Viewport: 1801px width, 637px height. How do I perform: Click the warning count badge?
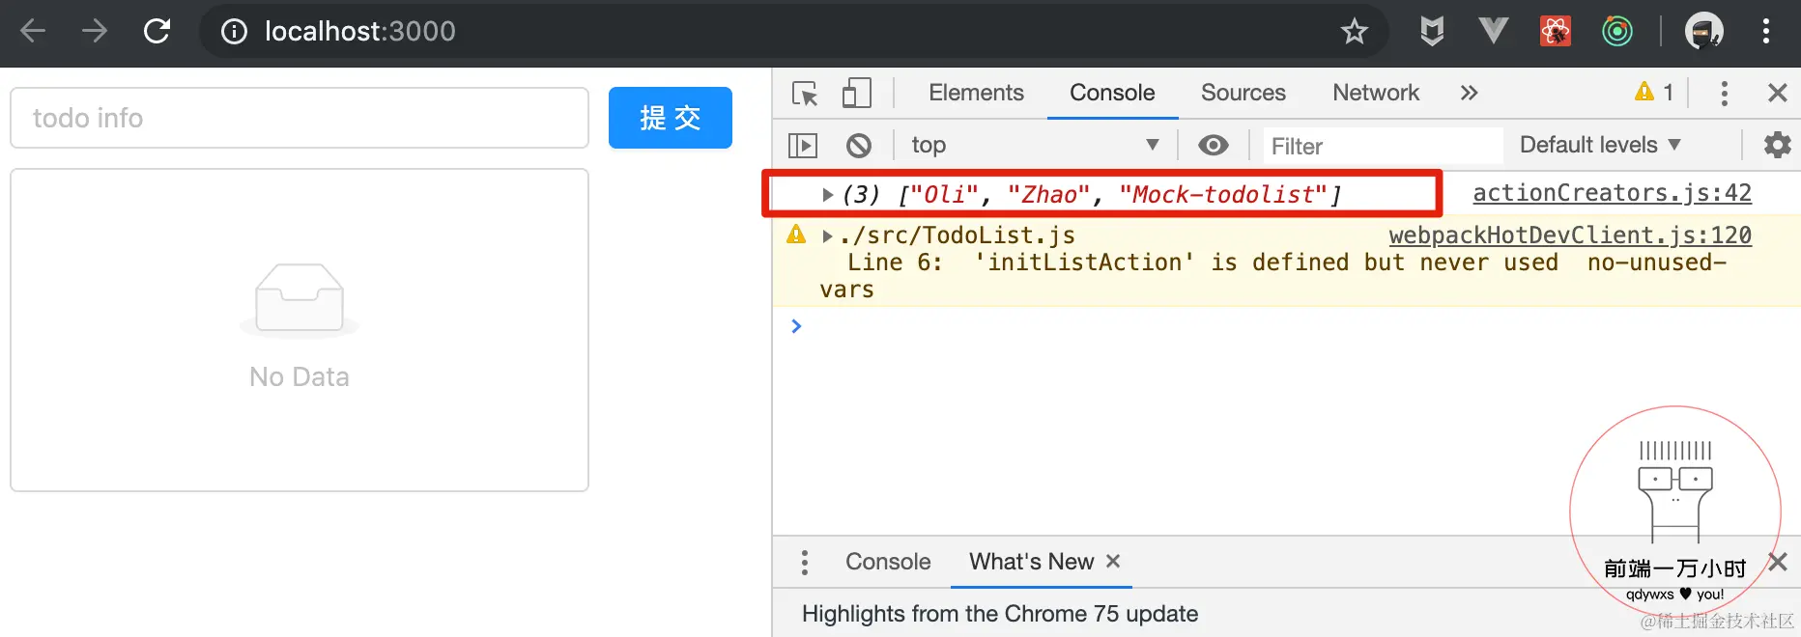(1655, 92)
